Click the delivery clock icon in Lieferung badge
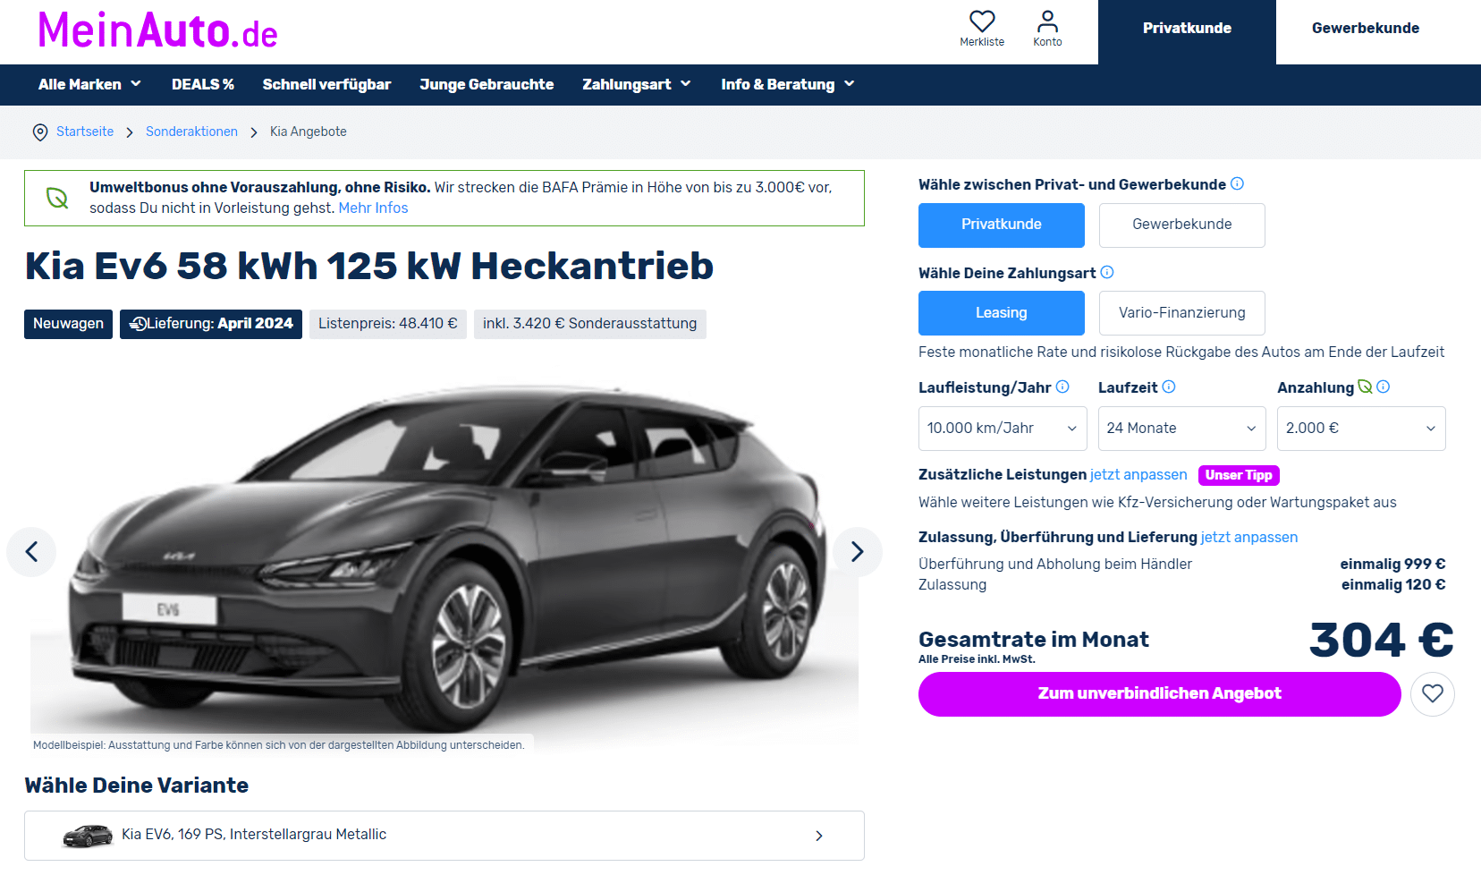Image resolution: width=1481 pixels, height=875 pixels. [x=138, y=324]
